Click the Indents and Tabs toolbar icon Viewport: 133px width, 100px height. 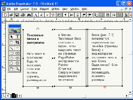(72, 15)
